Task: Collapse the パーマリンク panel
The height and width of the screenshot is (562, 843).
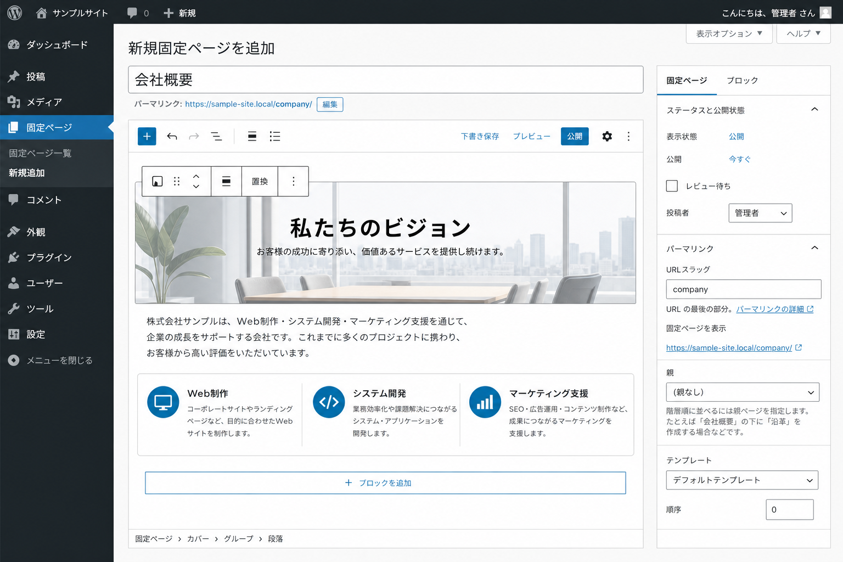Action: (x=814, y=248)
